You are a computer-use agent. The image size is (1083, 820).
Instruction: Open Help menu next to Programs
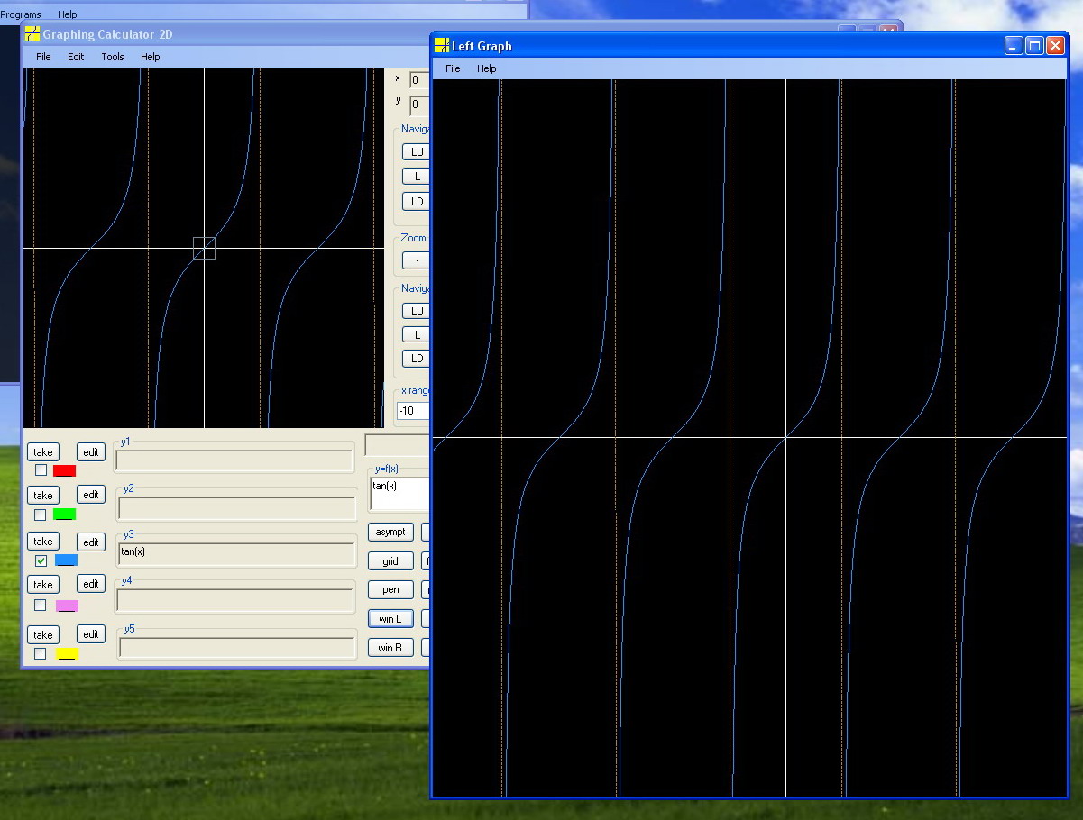click(68, 14)
